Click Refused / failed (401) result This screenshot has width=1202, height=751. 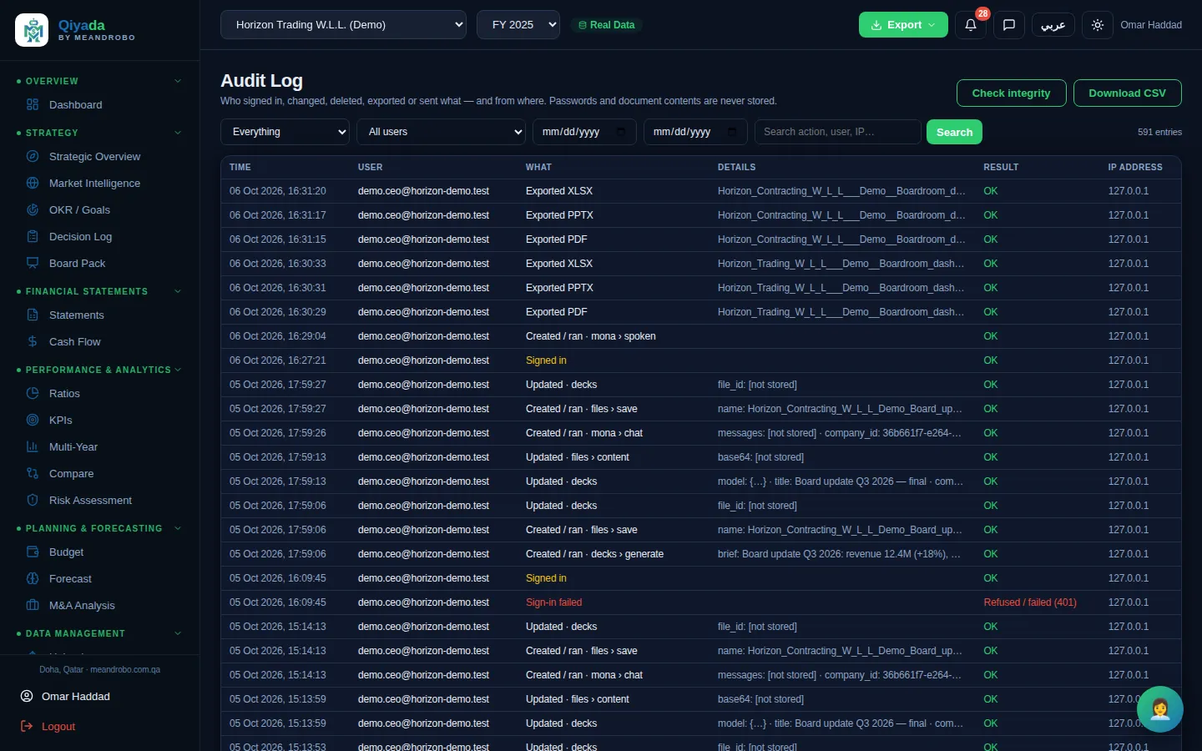[1030, 602]
